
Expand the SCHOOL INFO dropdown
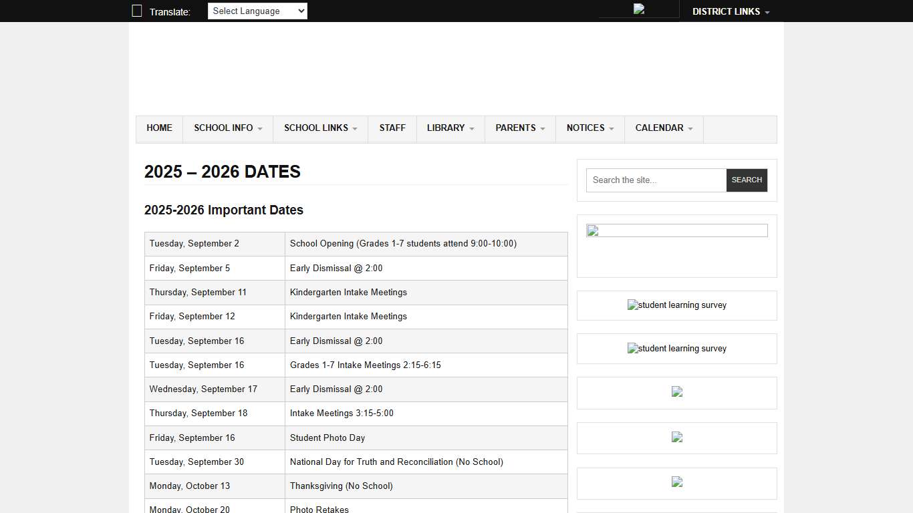click(x=227, y=128)
